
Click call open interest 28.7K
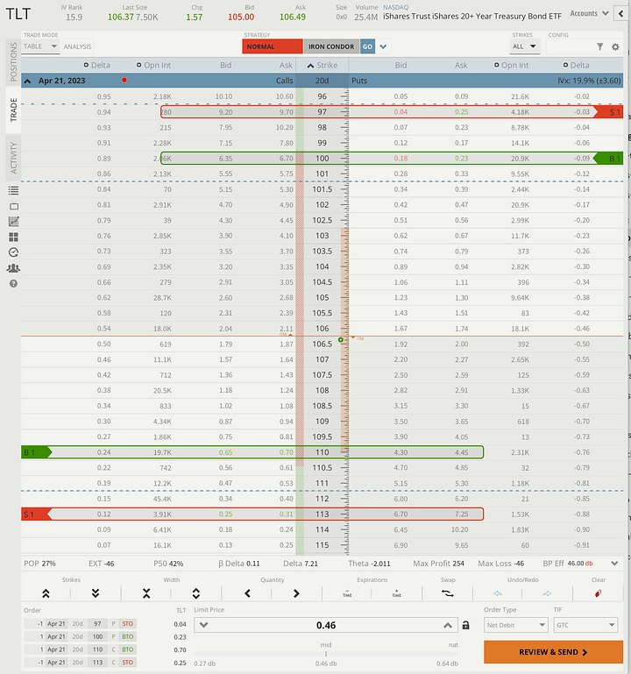[162, 298]
